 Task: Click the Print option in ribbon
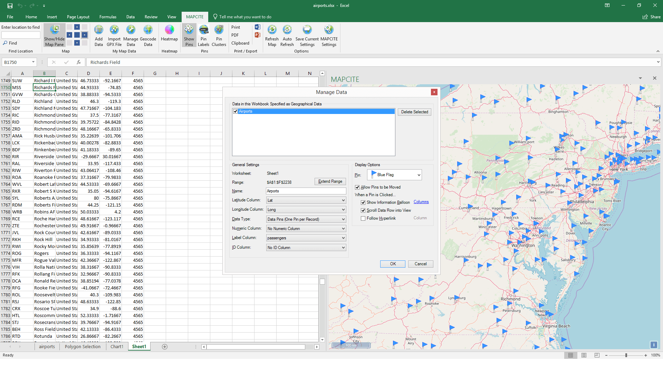pos(236,27)
